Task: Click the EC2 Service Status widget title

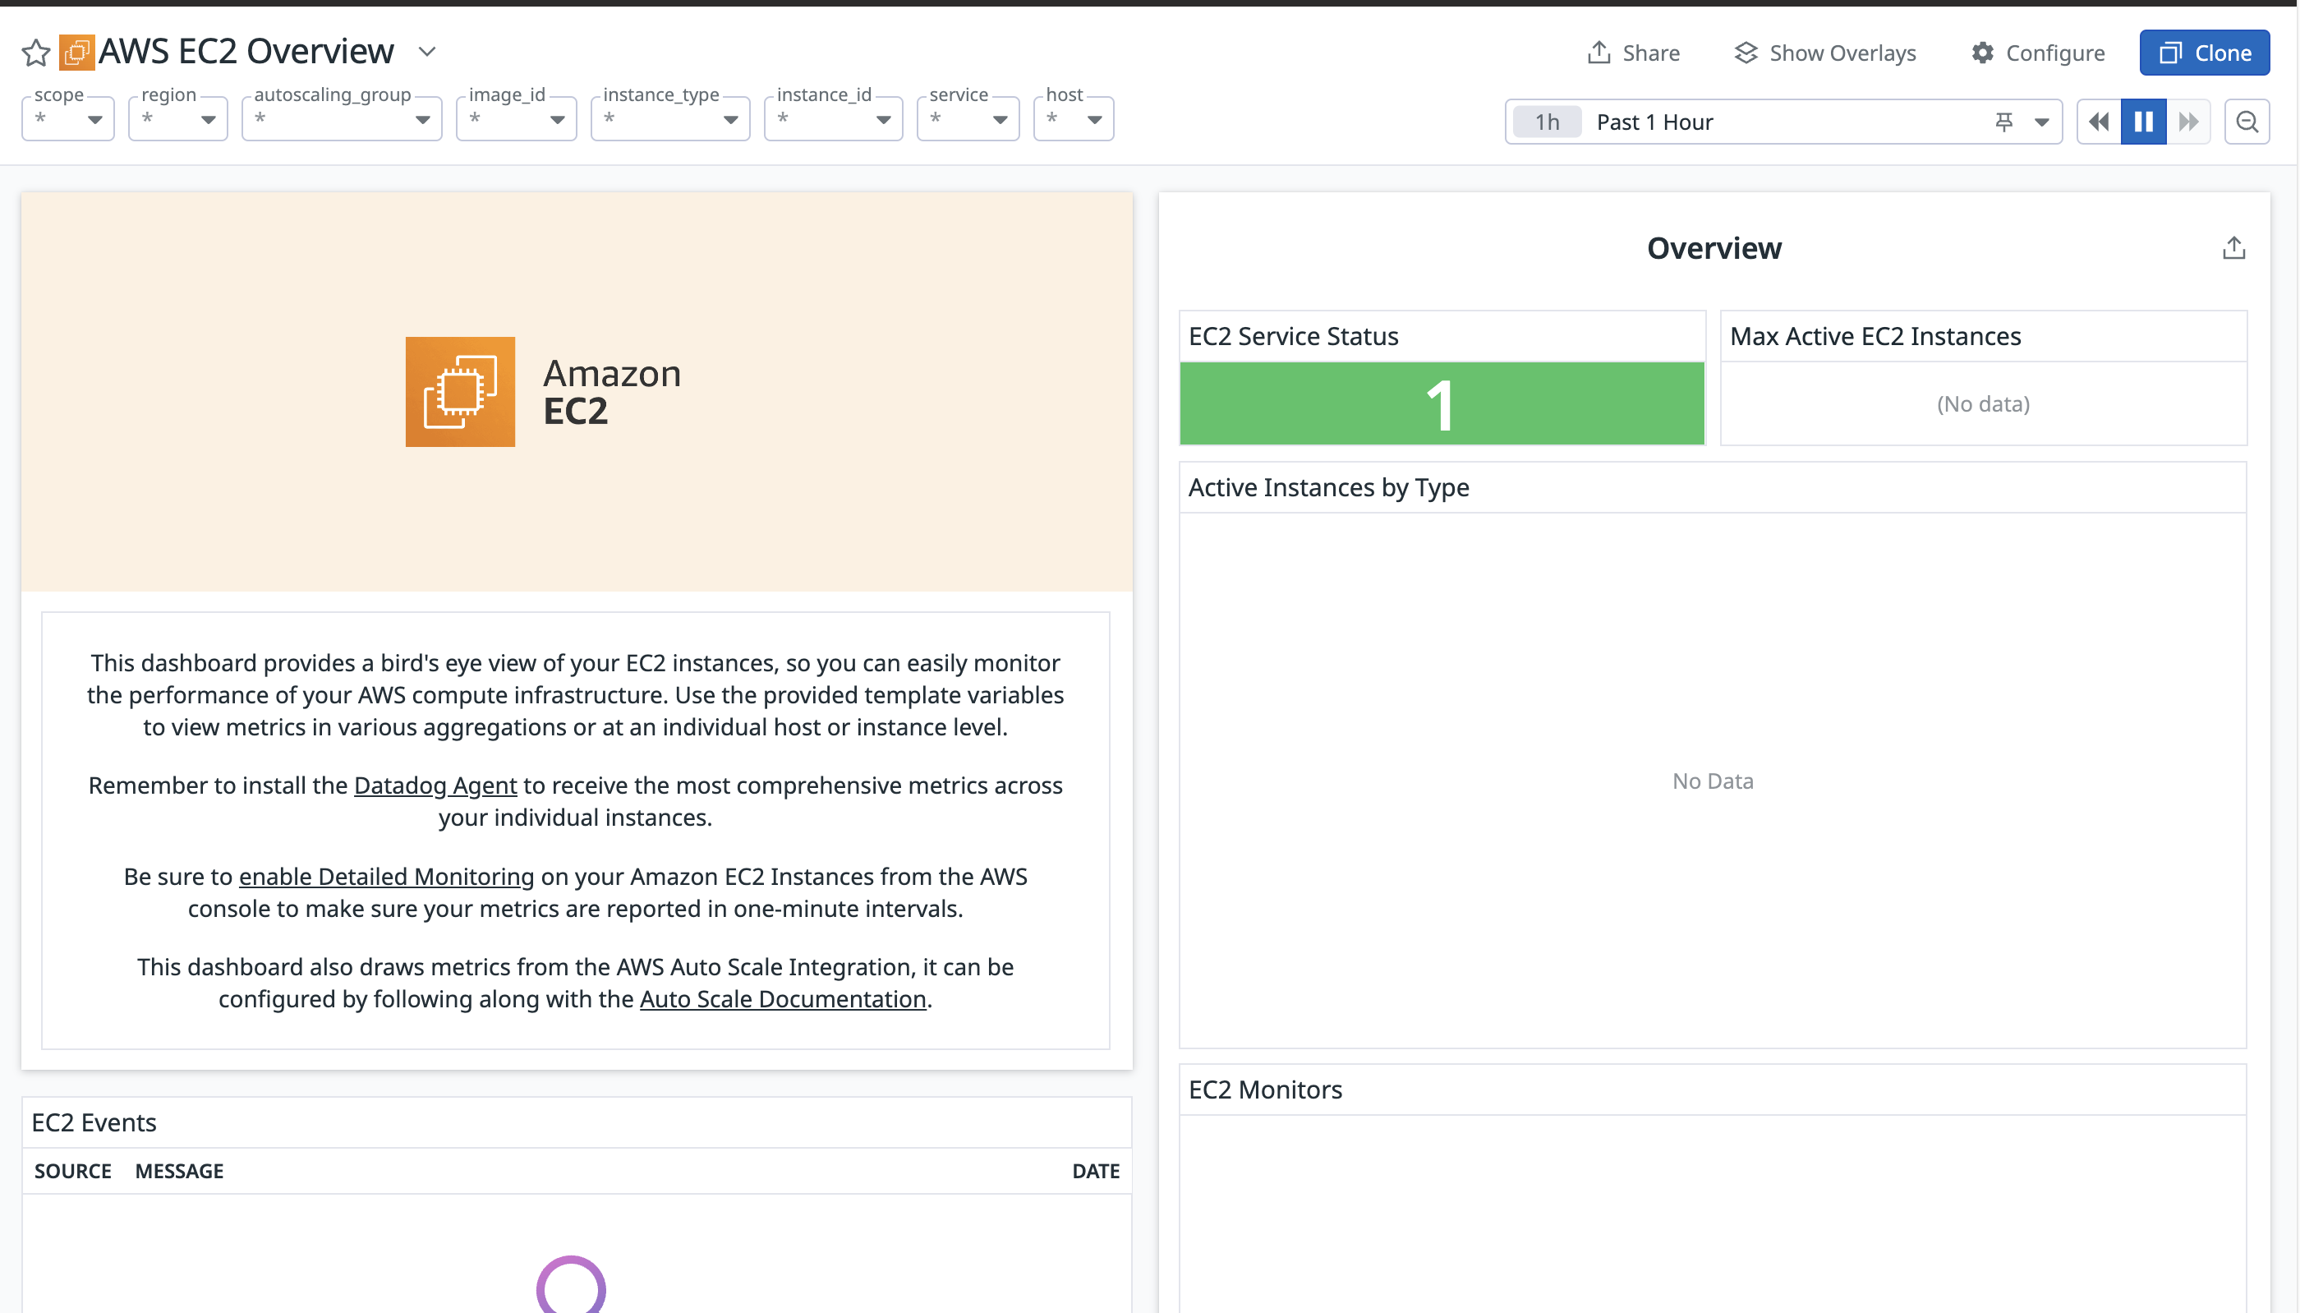Action: point(1292,336)
